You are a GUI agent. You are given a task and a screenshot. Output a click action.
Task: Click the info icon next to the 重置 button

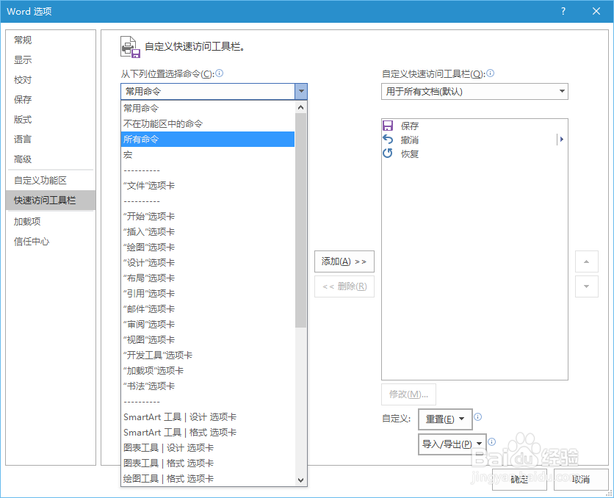(x=478, y=416)
